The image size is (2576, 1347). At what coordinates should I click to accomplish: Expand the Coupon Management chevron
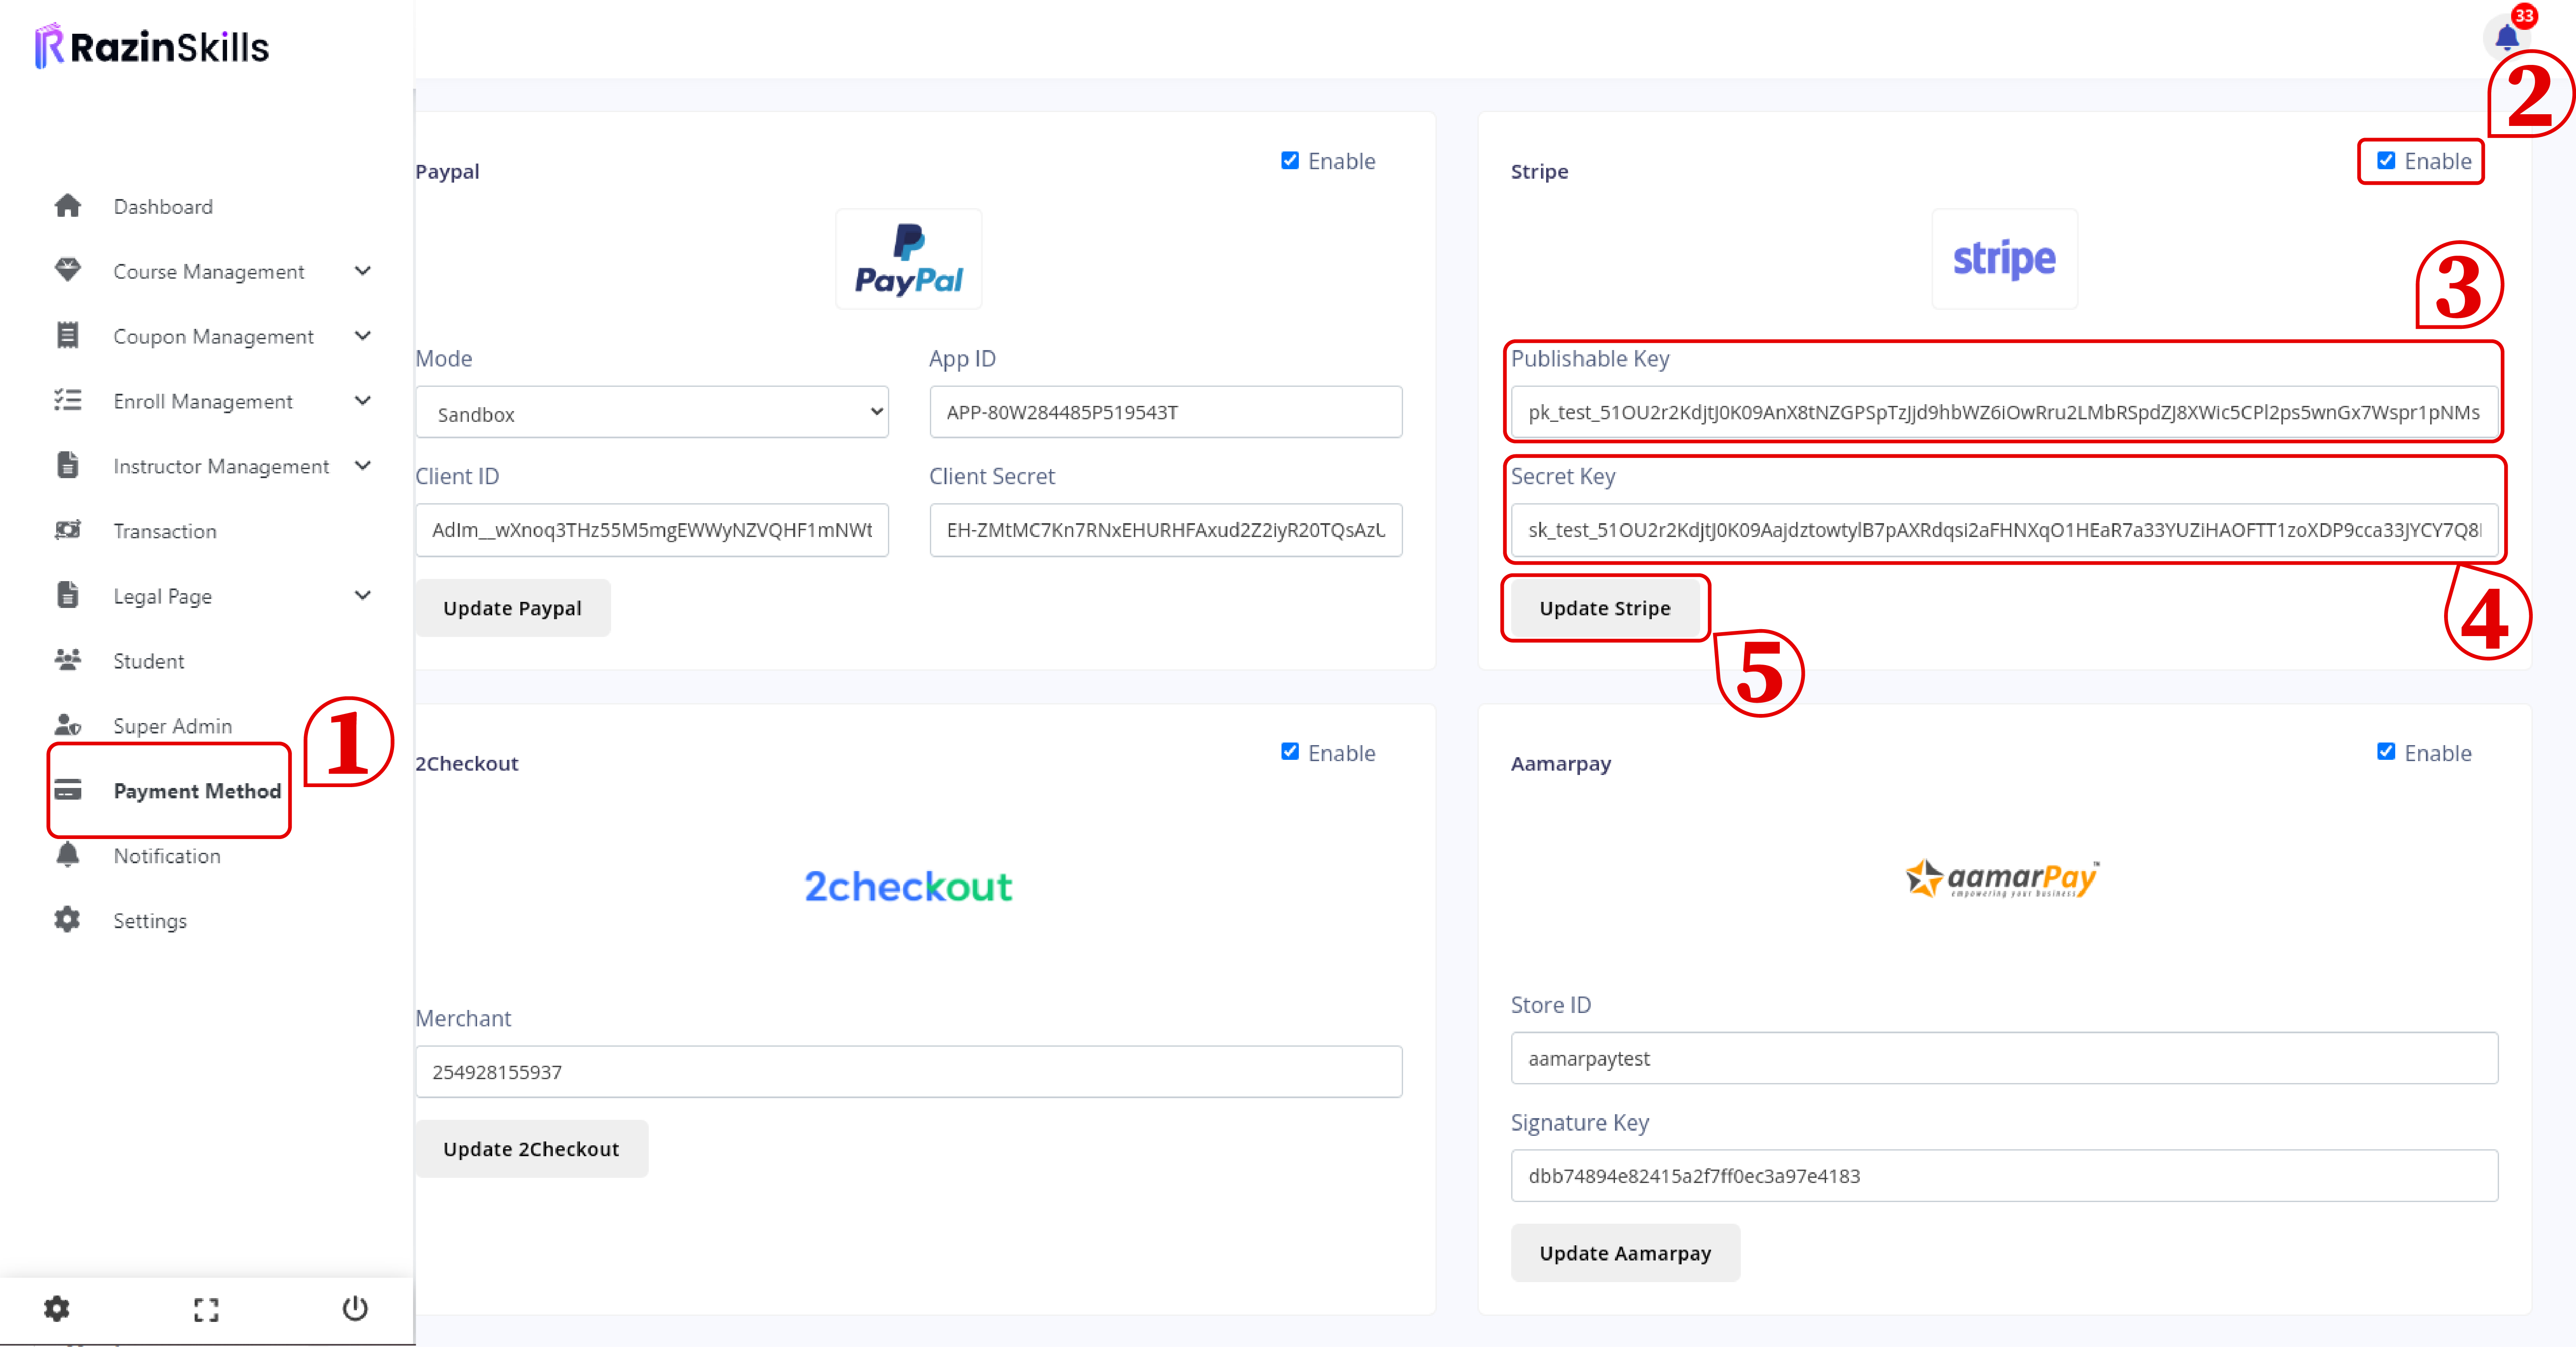click(363, 335)
